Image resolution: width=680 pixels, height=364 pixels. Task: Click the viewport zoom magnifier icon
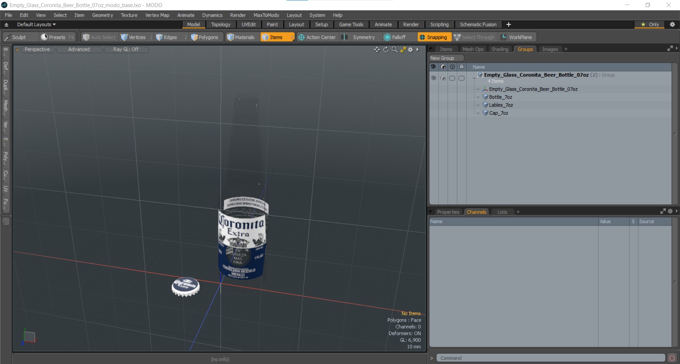pos(395,50)
